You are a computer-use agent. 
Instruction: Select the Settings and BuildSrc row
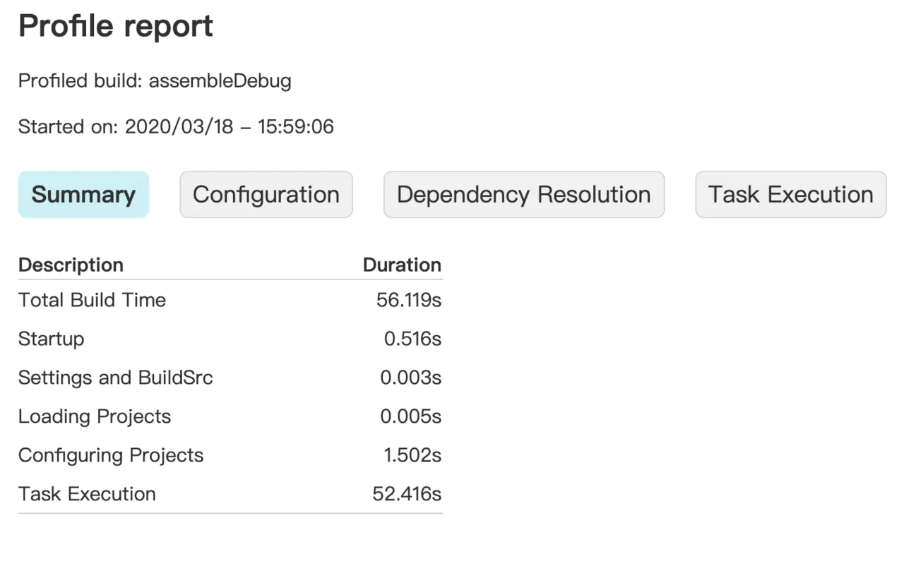pyautogui.click(x=230, y=378)
